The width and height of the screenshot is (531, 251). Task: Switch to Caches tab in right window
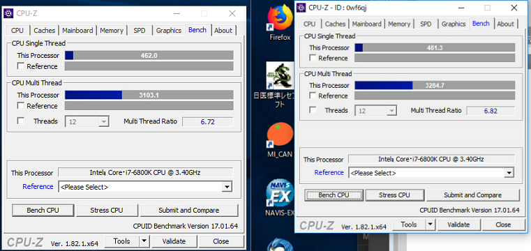tap(335, 24)
